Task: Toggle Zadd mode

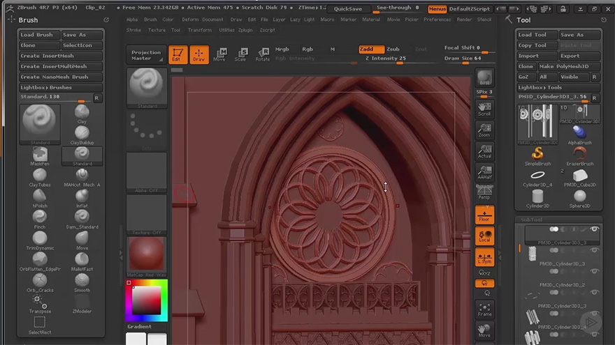Action: [x=371, y=49]
